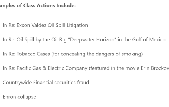Click the divider line below the heading
Viewport: 169px width, 107px height.
pos(84,15)
